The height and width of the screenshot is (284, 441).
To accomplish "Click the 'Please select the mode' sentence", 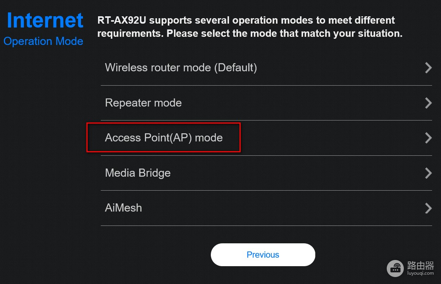I will click(x=284, y=33).
